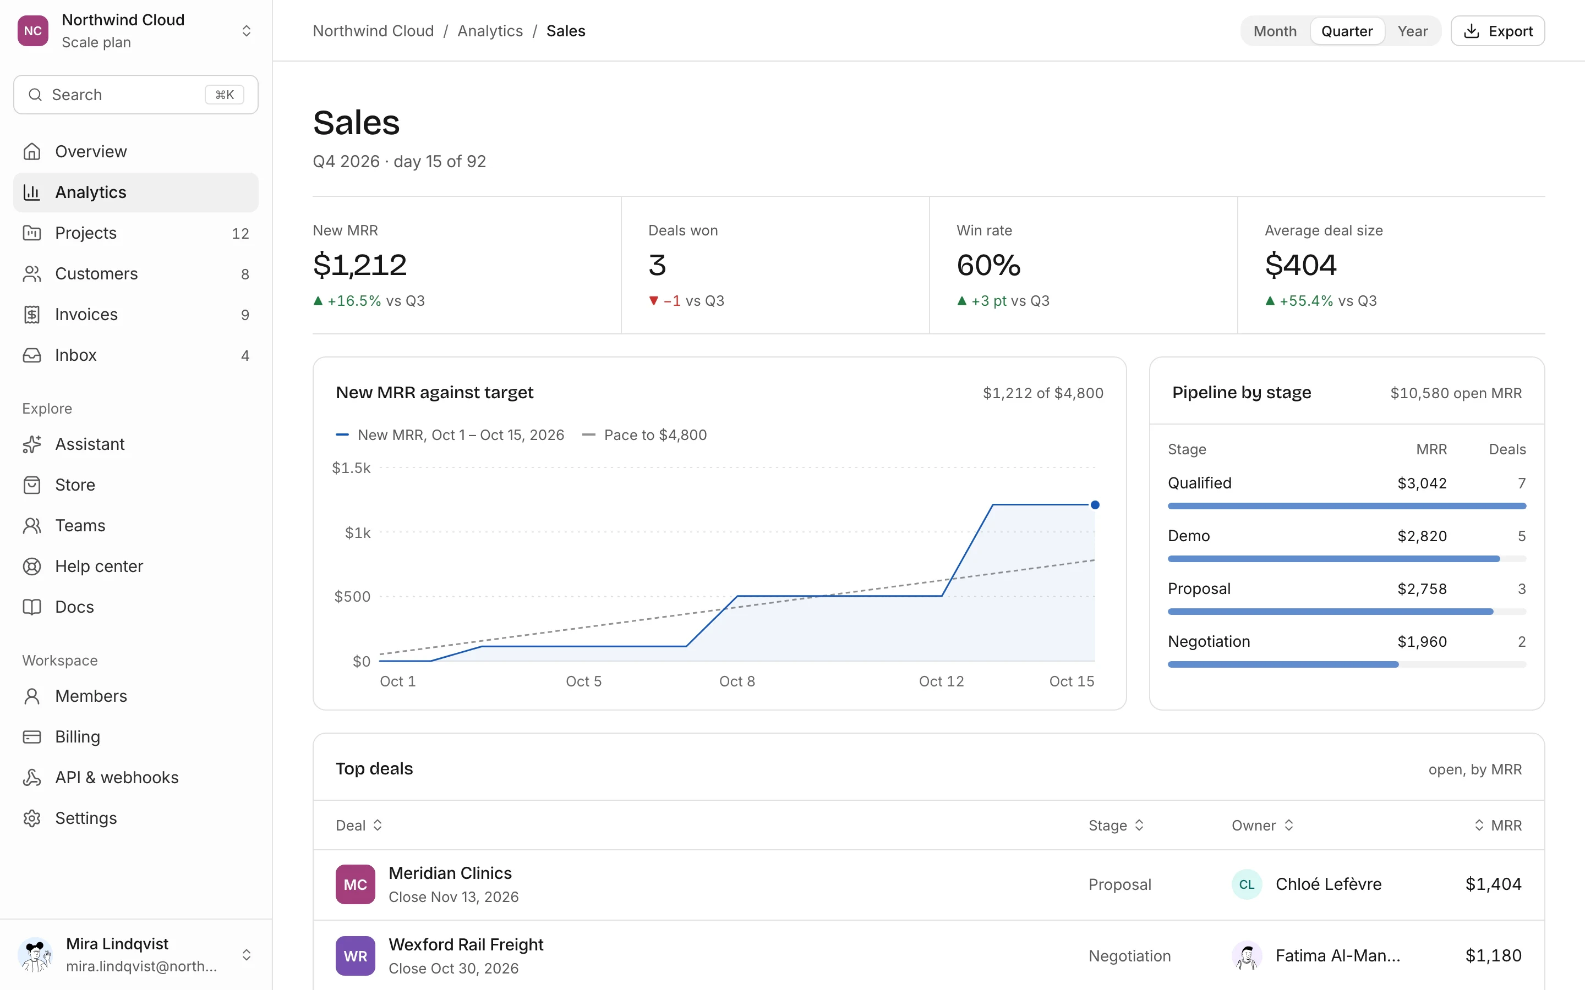The height and width of the screenshot is (990, 1585).
Task: Switch time range to Month
Action: click(1275, 31)
